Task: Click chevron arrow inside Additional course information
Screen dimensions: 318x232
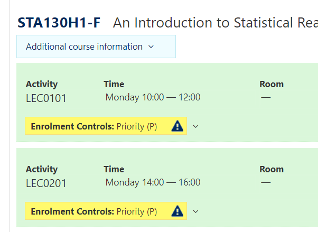Action: point(151,47)
